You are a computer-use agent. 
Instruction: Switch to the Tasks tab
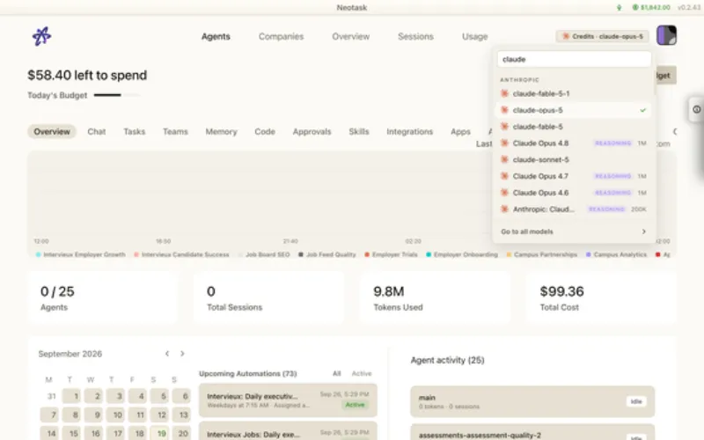(x=135, y=131)
